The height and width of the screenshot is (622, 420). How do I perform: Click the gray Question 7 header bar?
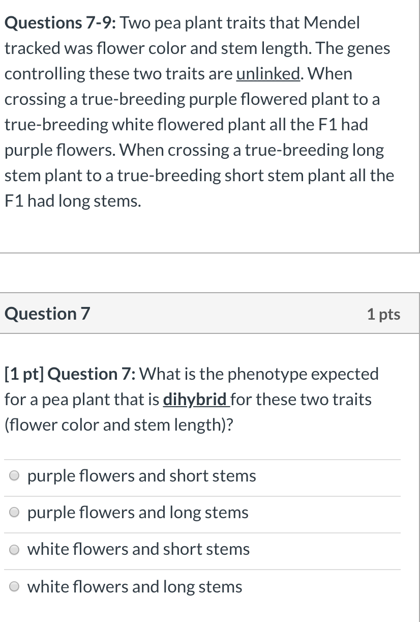pyautogui.click(x=210, y=314)
